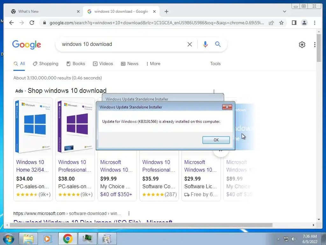Click the blue magnifier search button

pos(218,44)
